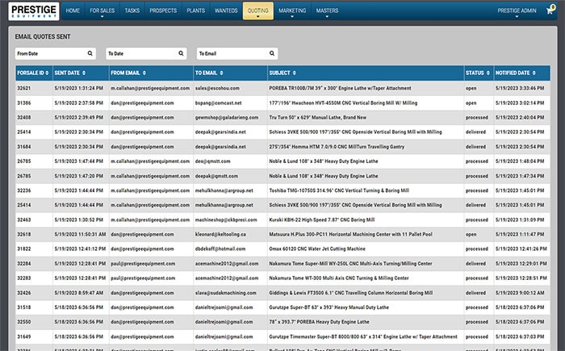Sort by Status column arrows
The image size is (565, 351).
[x=488, y=73]
